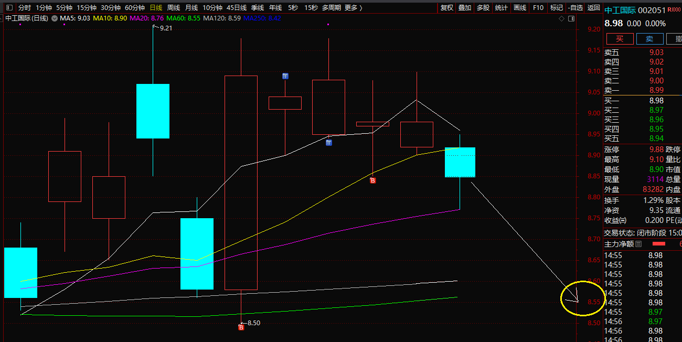Open the 多周期 multi-period view

[332, 8]
